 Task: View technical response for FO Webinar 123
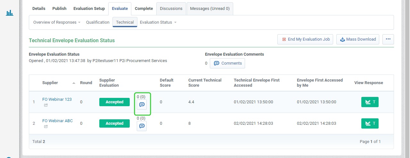pos(370,102)
